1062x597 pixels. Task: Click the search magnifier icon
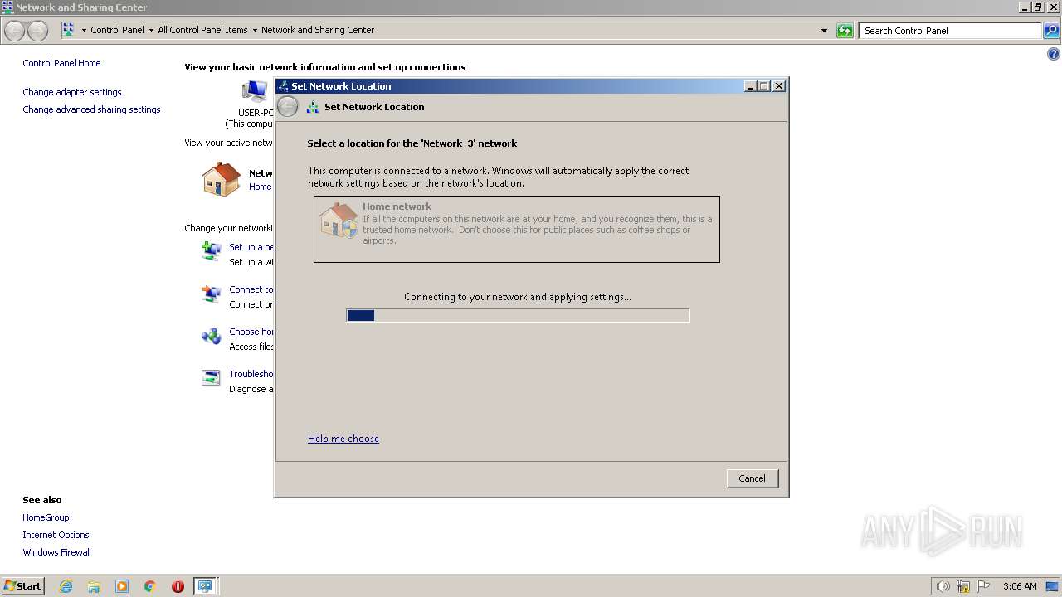(x=1051, y=31)
